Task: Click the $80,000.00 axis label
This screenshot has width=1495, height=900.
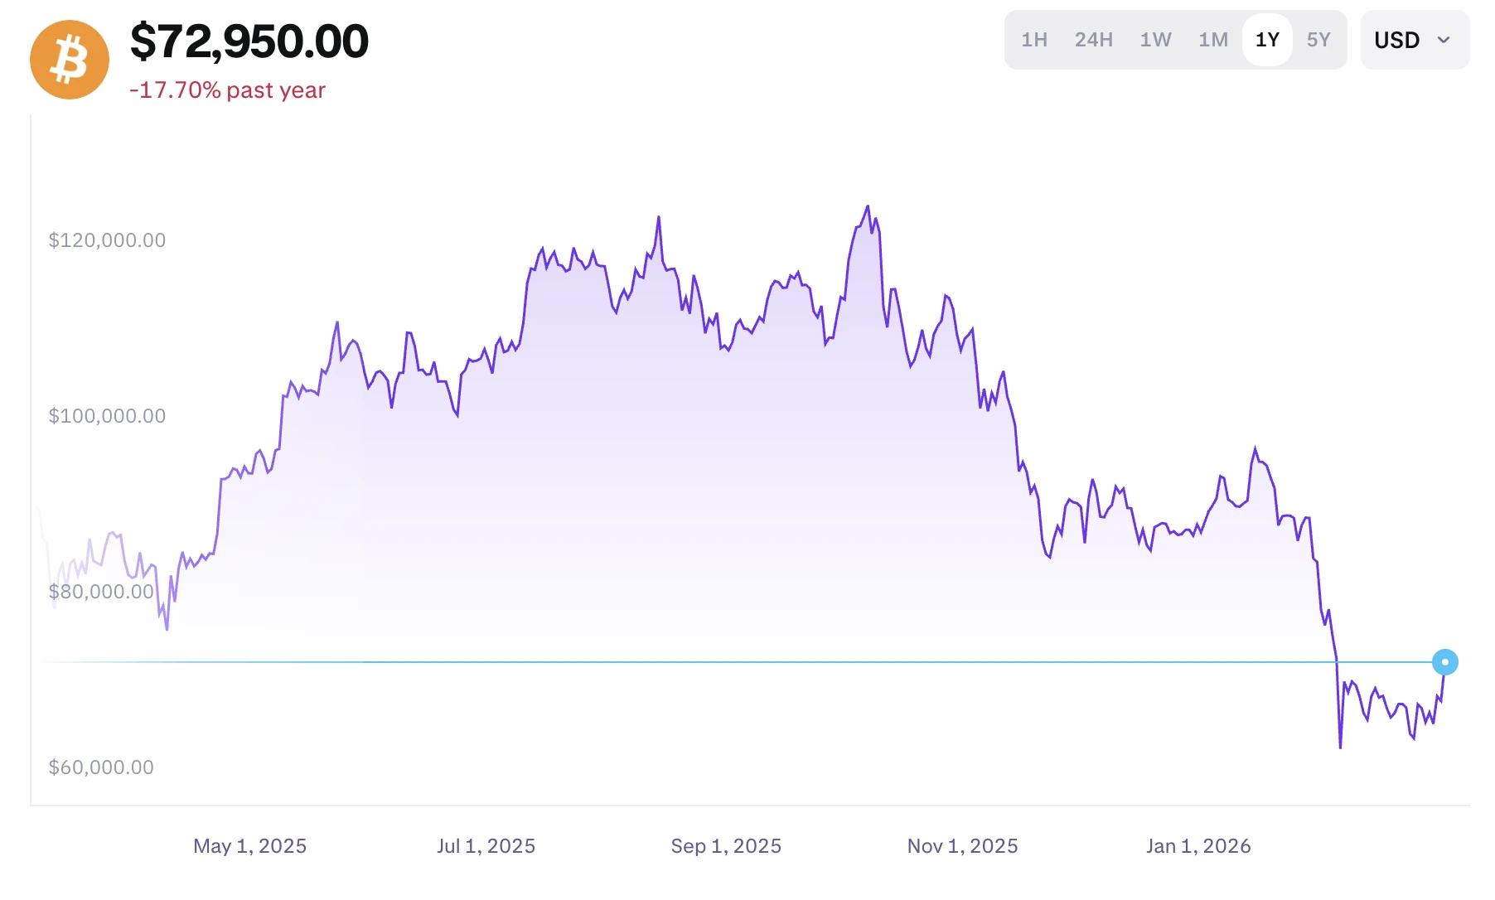Action: (101, 592)
